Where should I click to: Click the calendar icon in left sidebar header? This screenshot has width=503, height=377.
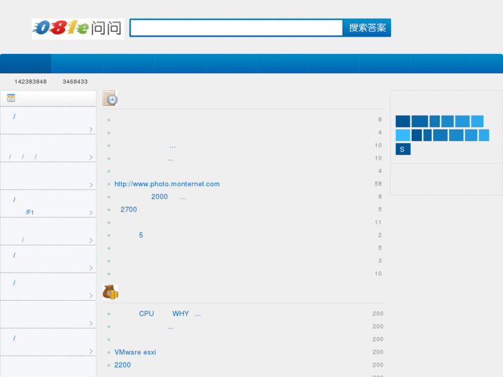point(11,98)
